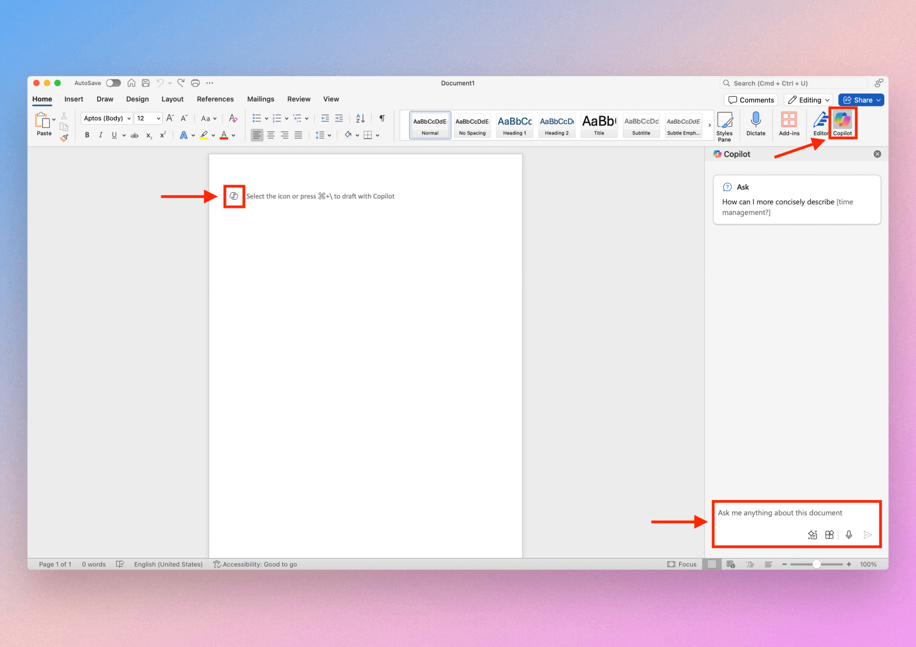Open the line spacing dropdown

pos(323,135)
